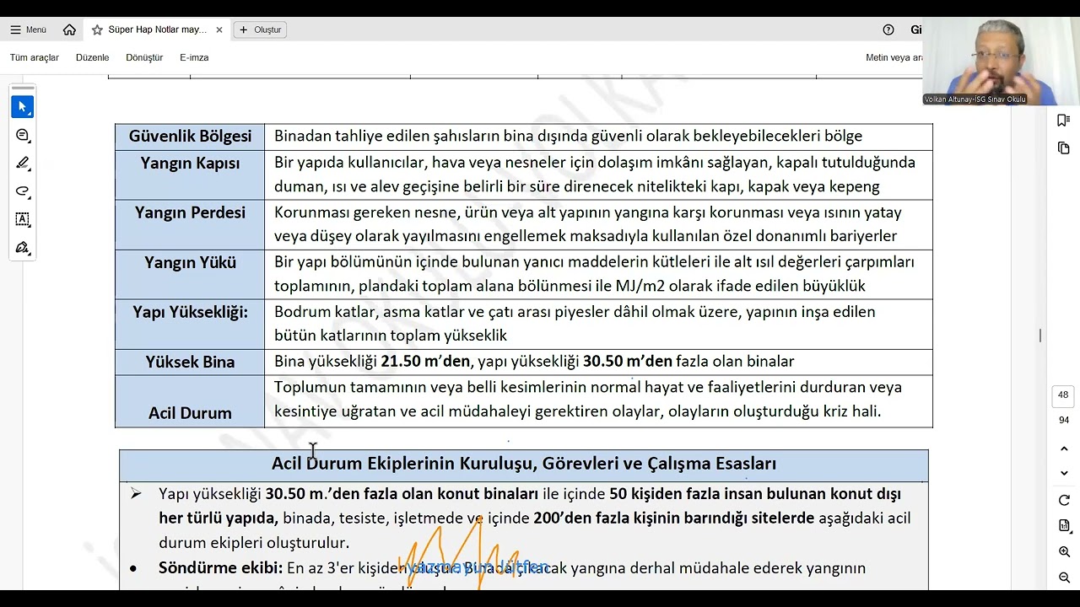Click the Oluştur button
This screenshot has width=1080, height=607.
click(260, 30)
